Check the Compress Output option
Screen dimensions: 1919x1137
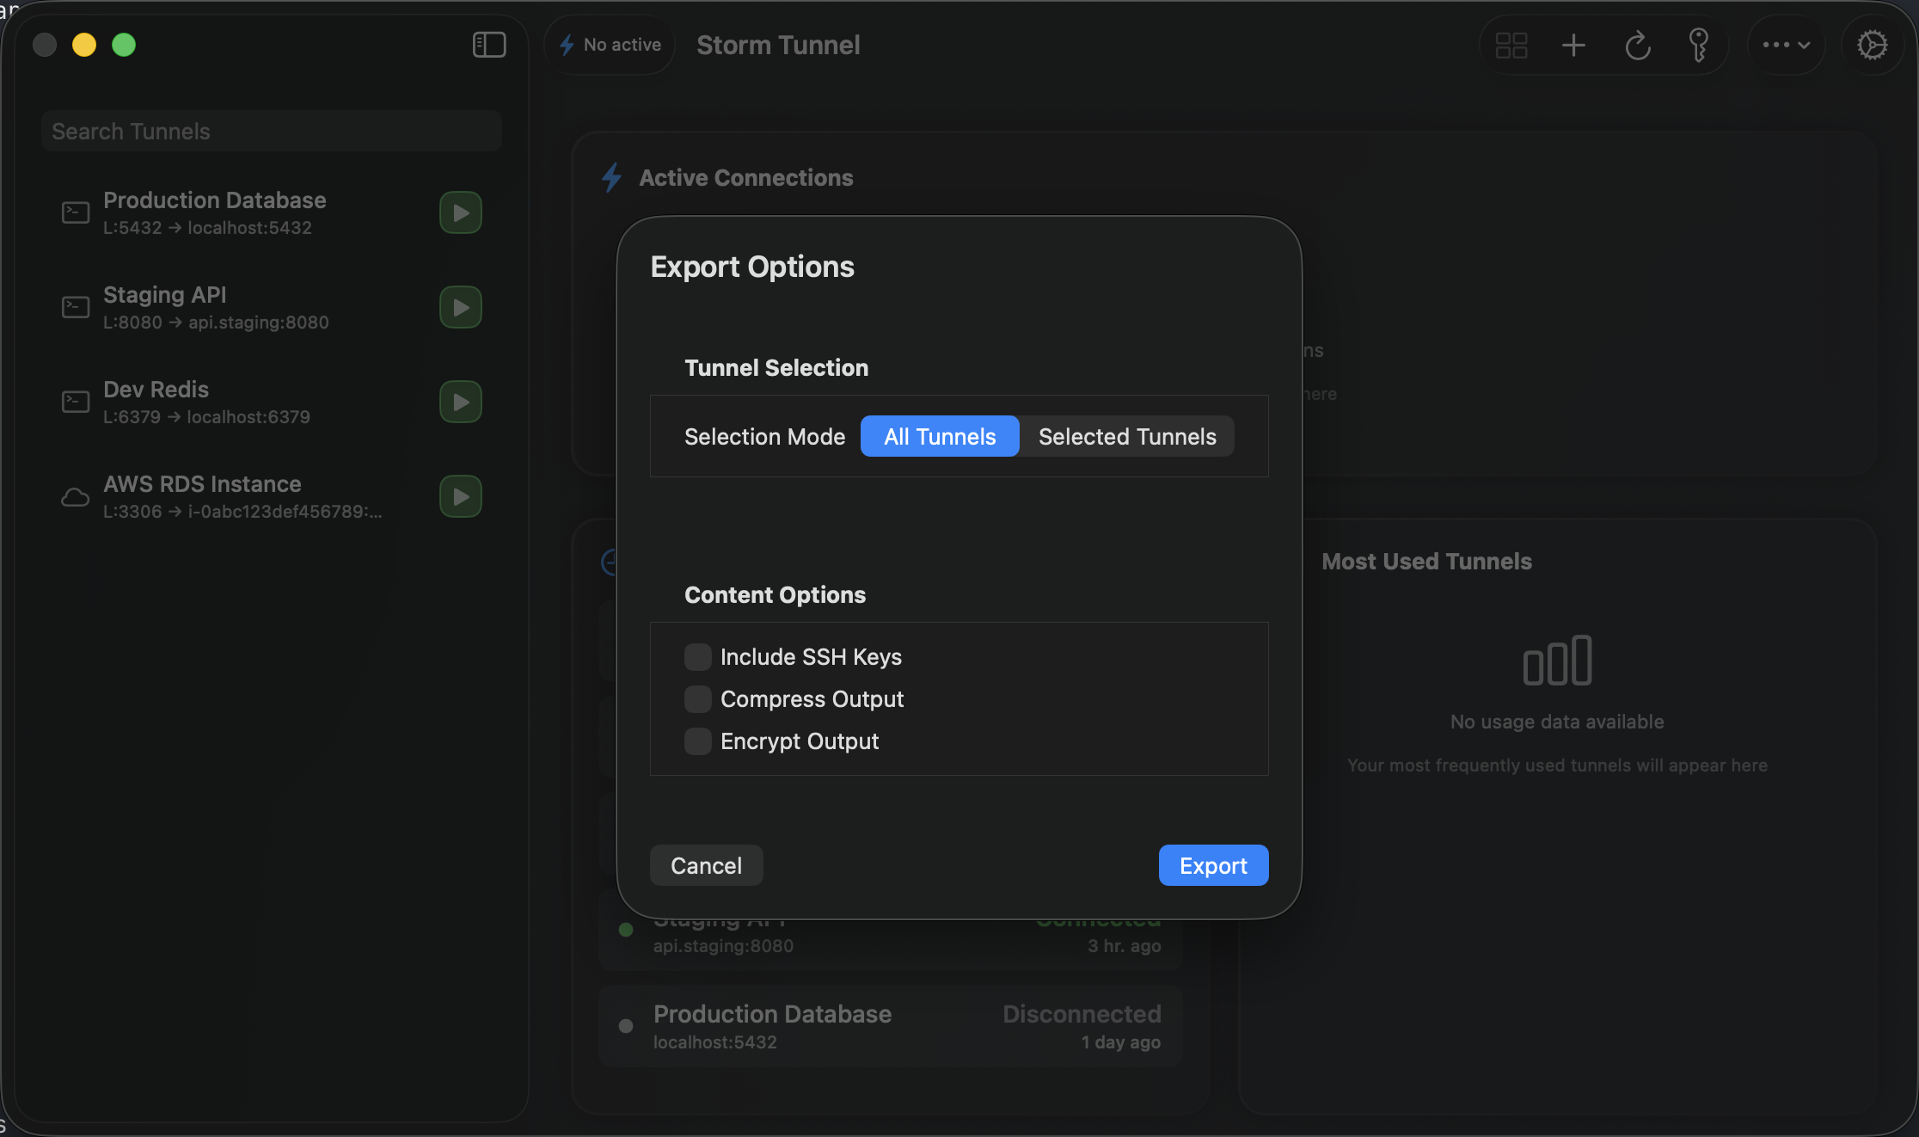point(697,699)
